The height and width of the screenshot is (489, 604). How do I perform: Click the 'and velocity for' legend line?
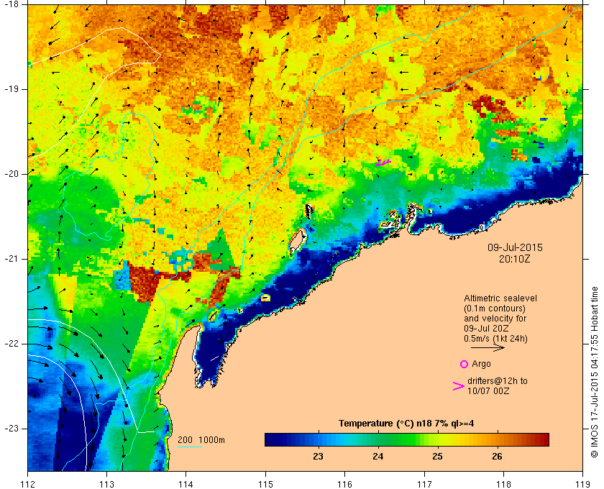point(495,319)
